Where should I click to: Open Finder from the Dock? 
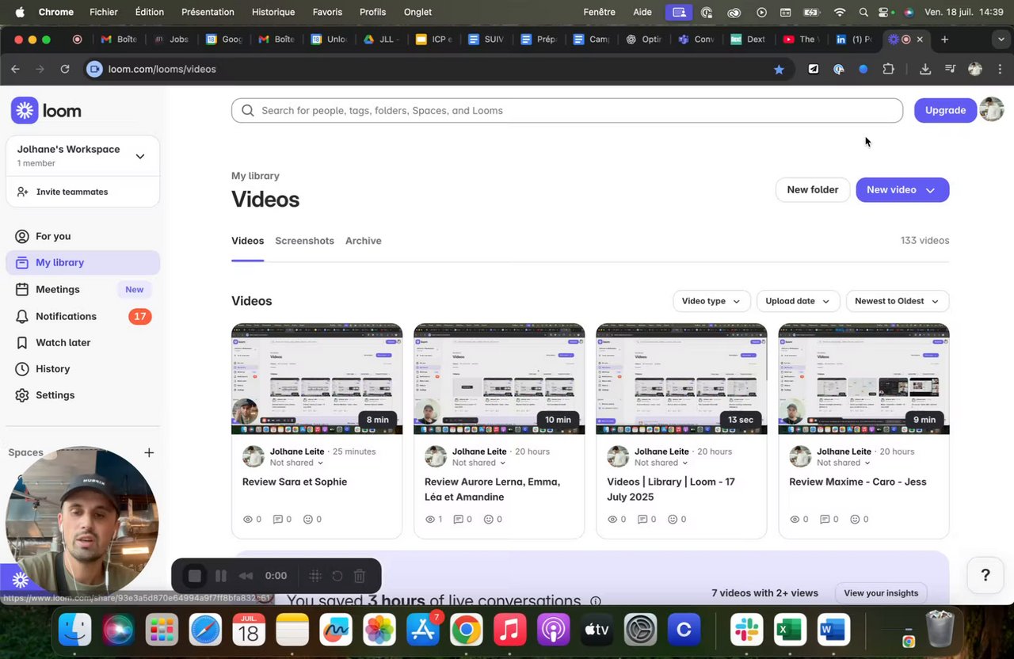click(x=76, y=630)
